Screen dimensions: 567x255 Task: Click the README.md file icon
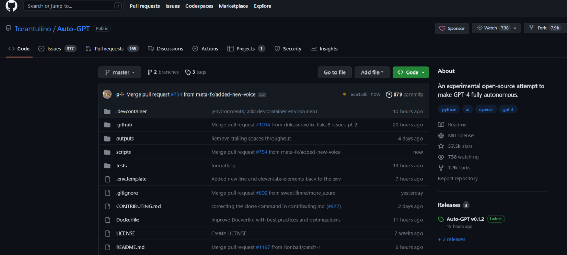click(x=108, y=247)
